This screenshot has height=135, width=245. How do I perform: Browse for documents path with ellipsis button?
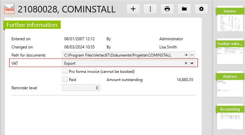pyautogui.click(x=192, y=55)
